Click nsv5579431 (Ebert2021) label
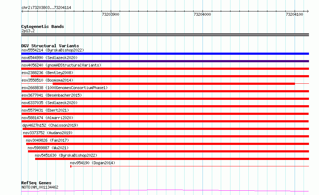The height and width of the screenshot is (195, 319). [x=45, y=110]
